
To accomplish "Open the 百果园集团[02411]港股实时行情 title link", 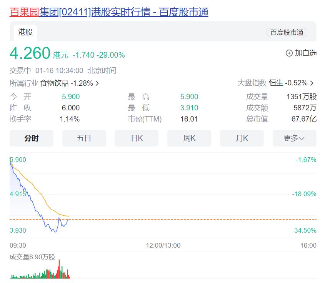I will click(109, 12).
